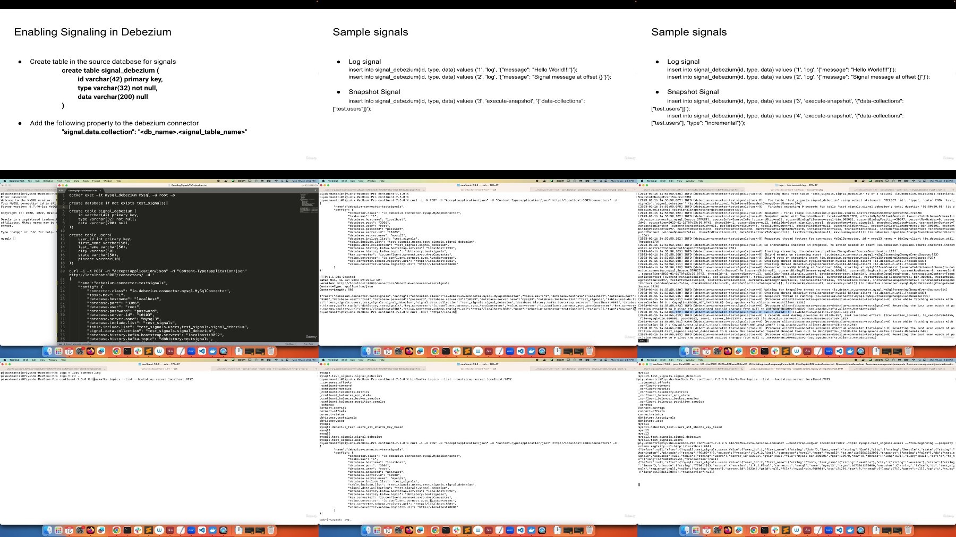Open the Project menu in Sublime Text
The image size is (956, 537).
coord(96,181)
